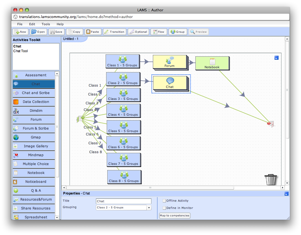This screenshot has height=235, width=301.
Task: Click the Transition toolbar button
Action: click(115, 32)
